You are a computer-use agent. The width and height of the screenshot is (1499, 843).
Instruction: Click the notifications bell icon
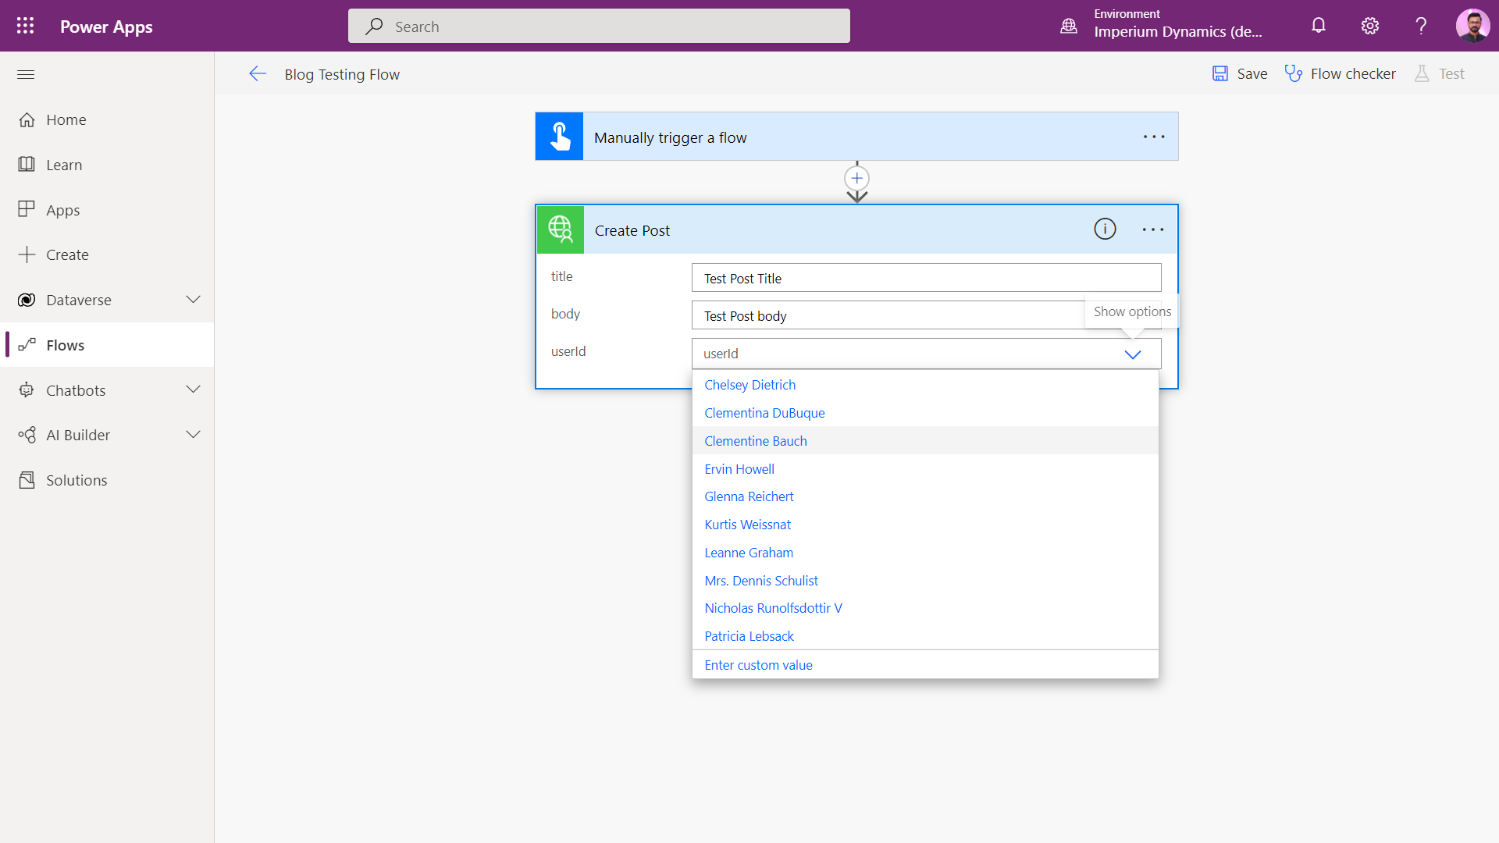coord(1318,26)
